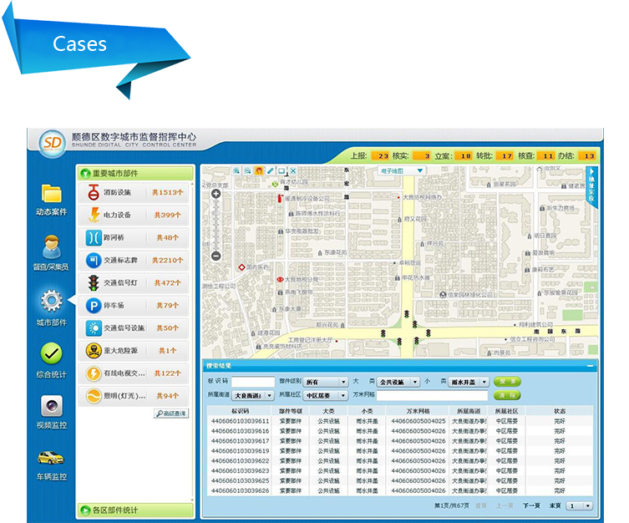629x523 pixels.
Task: Click the map zoom slider plus button
Action: click(216, 194)
